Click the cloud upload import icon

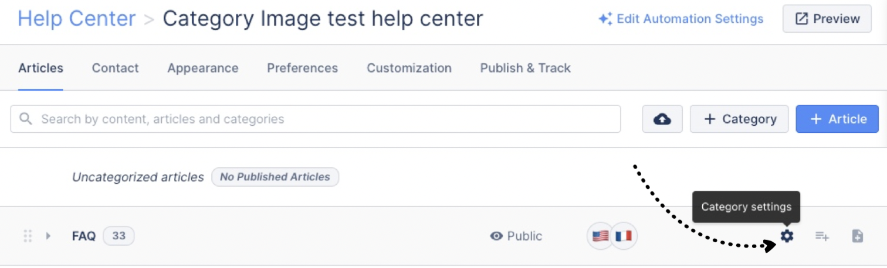point(662,119)
